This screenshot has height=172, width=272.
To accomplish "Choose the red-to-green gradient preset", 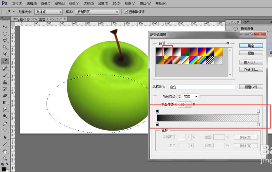I will click(x=185, y=52).
